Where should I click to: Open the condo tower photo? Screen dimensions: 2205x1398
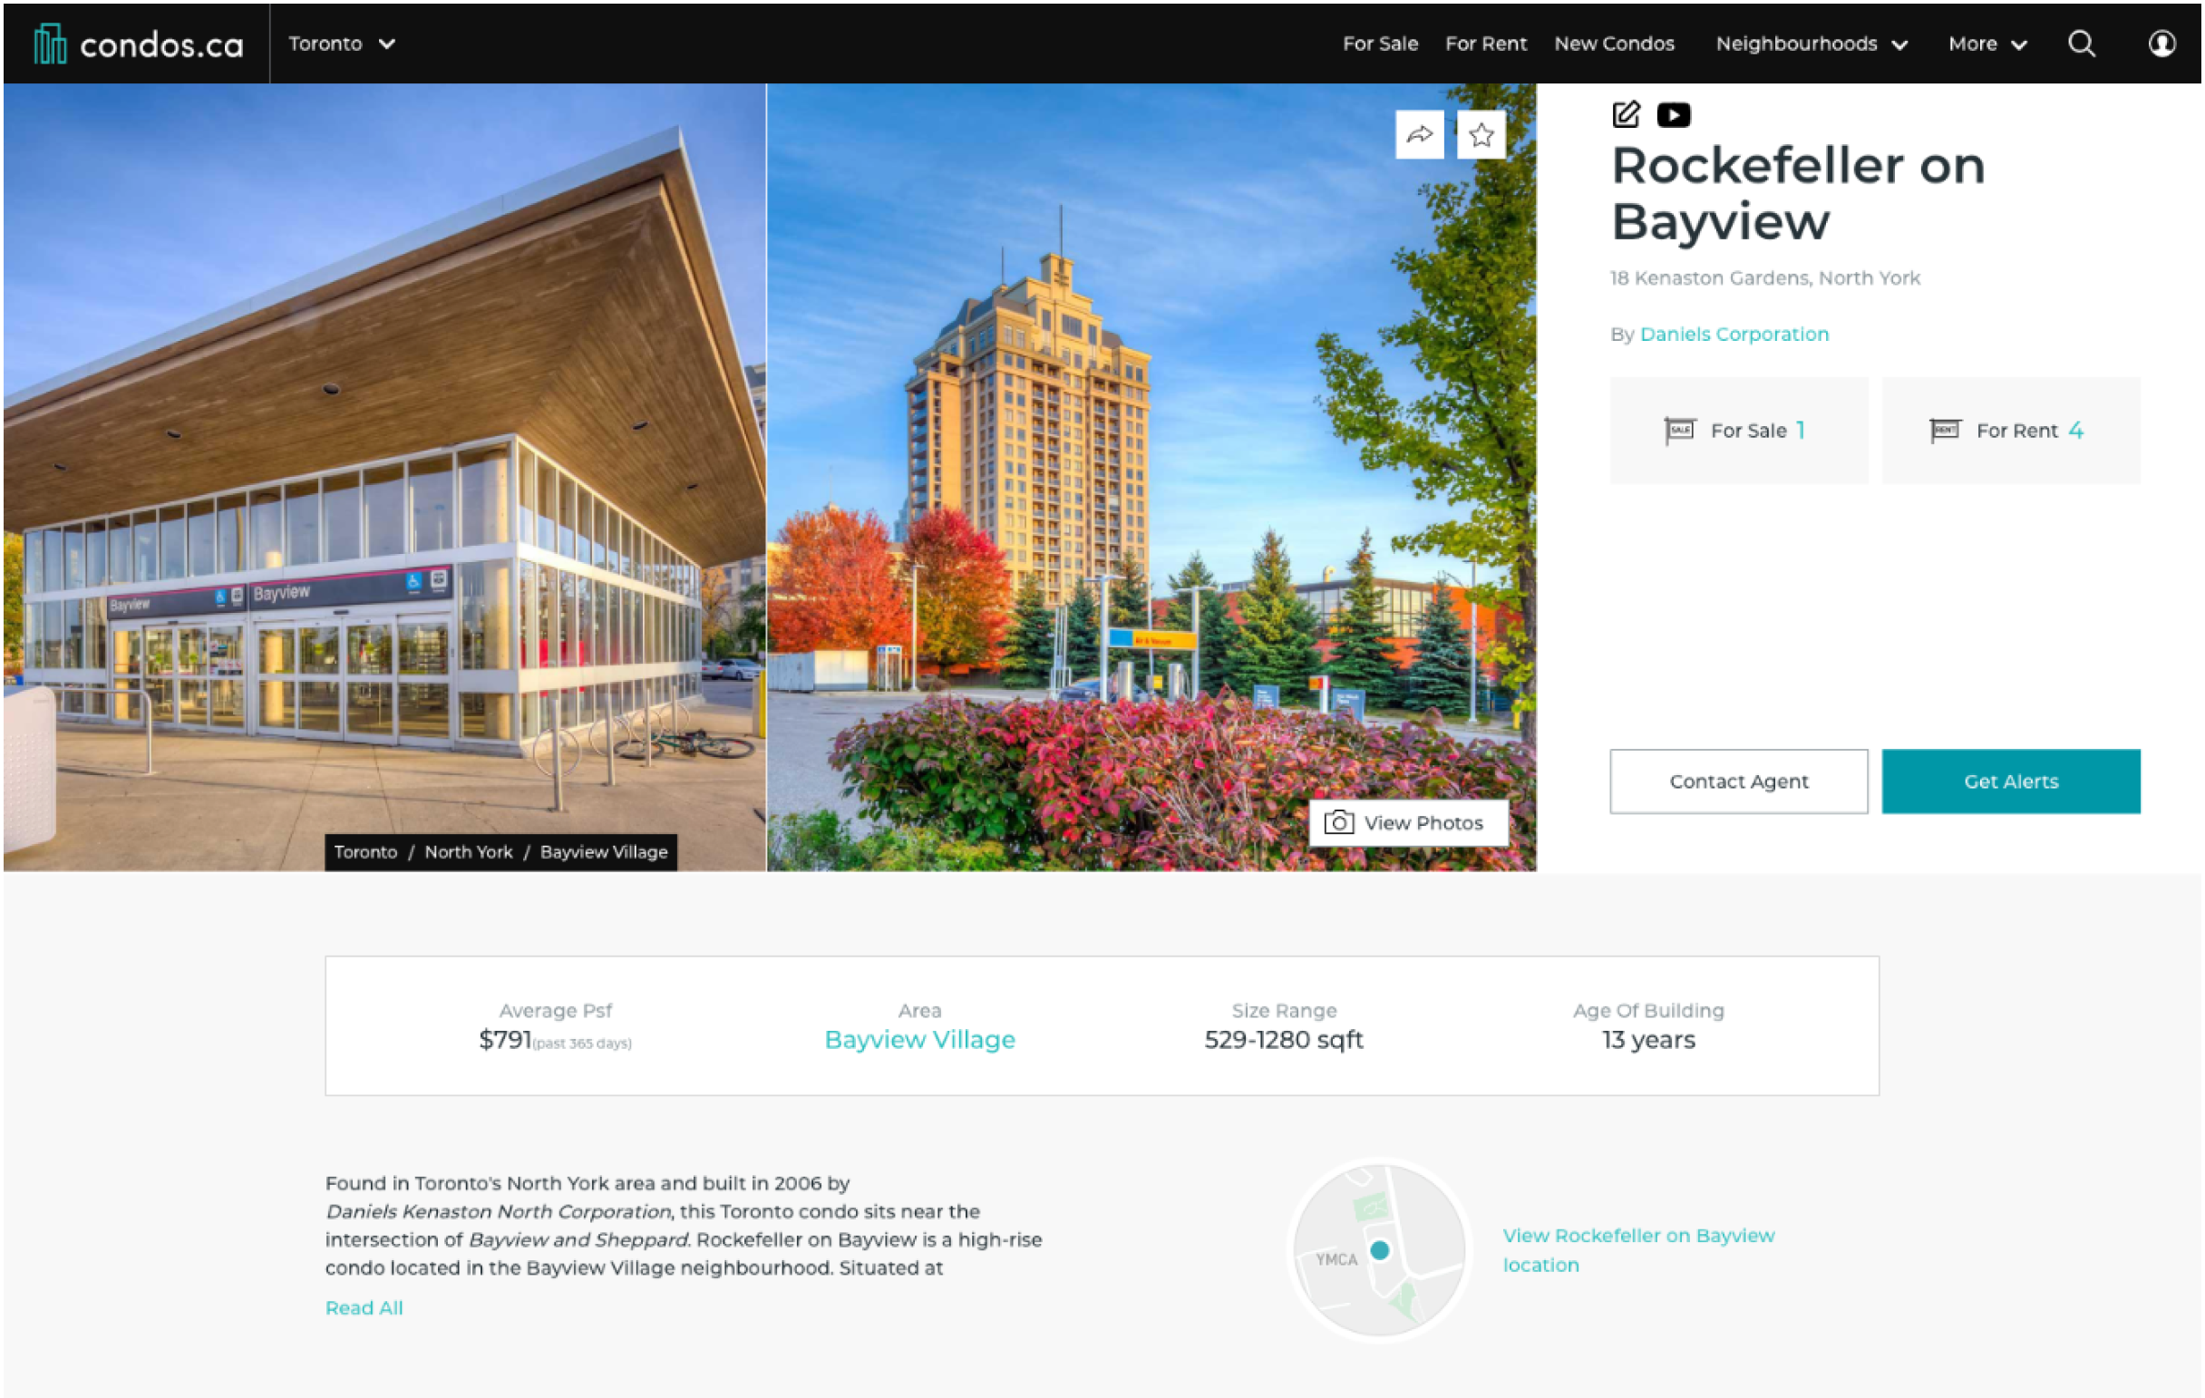[1151, 476]
